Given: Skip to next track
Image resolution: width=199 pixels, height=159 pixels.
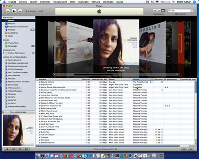Looking at the screenshot, I should (20, 11).
